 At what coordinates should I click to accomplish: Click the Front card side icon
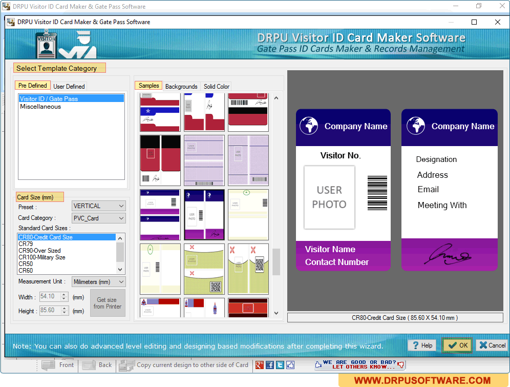coord(48,365)
